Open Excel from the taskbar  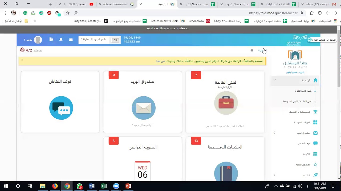(x=104, y=186)
